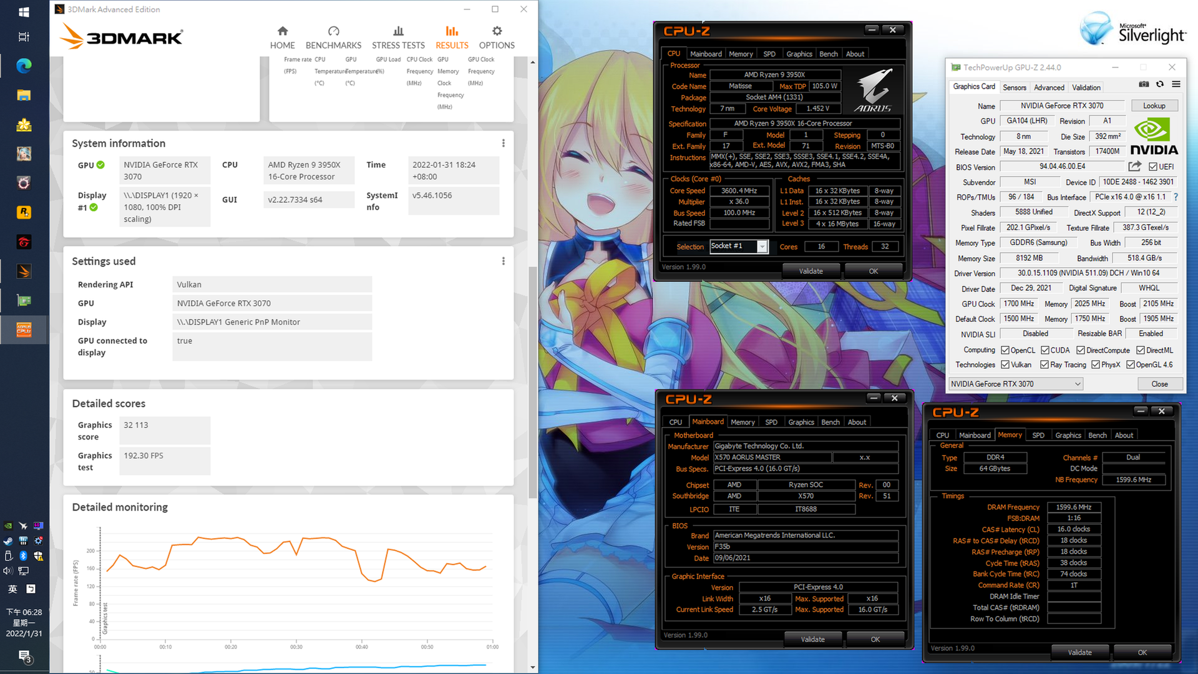Click the GPU-Z taskbar icon
Image resolution: width=1198 pixels, height=674 pixels.
[24, 300]
